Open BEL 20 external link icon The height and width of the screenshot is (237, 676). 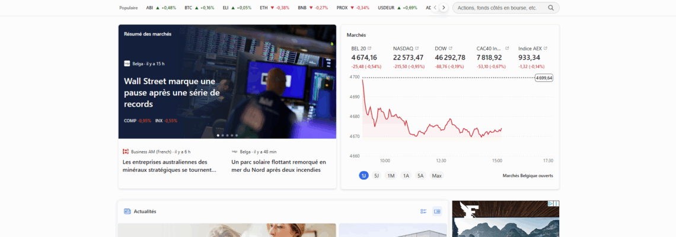[369, 48]
